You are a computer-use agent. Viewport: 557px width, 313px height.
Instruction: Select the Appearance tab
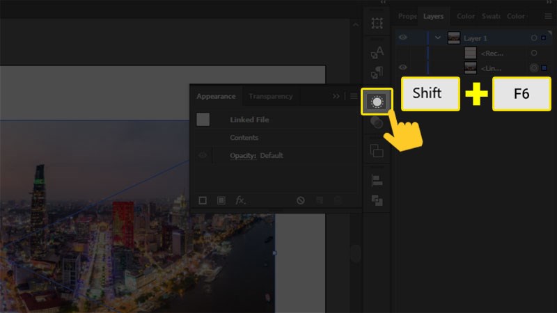click(x=216, y=96)
